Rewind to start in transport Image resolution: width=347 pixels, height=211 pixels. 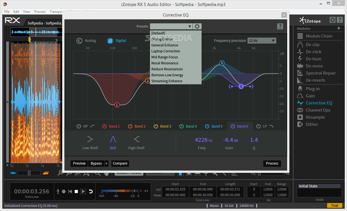pos(70,192)
